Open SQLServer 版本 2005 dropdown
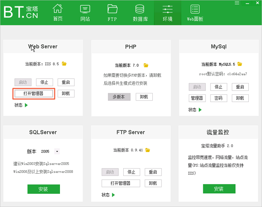The image size is (262, 207). (x=57, y=151)
